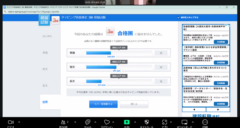This screenshot has height=128, width=240.
Task: Open the Zoom apps icon
Action: pyautogui.click(x=164, y=122)
